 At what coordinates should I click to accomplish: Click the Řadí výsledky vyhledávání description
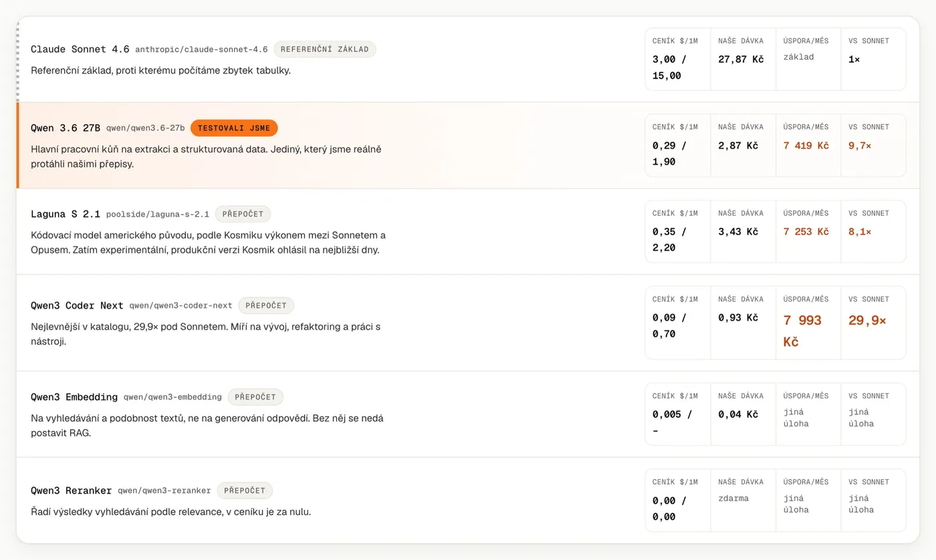pyautogui.click(x=171, y=513)
